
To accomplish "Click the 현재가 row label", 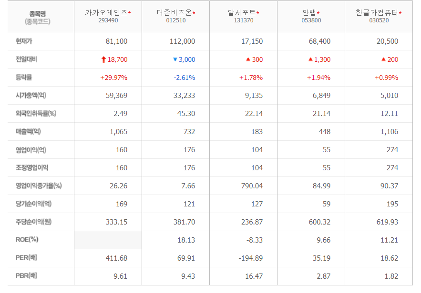I will [x=24, y=41].
